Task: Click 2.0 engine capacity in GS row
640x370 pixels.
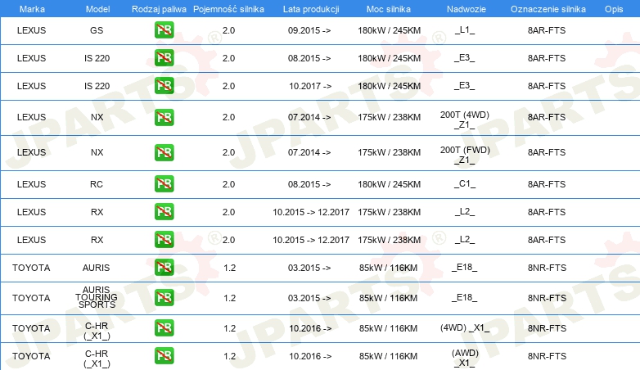Action: (228, 30)
